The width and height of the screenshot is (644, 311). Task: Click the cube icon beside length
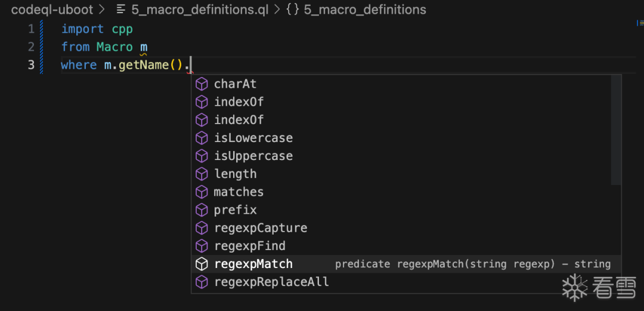[x=202, y=174]
